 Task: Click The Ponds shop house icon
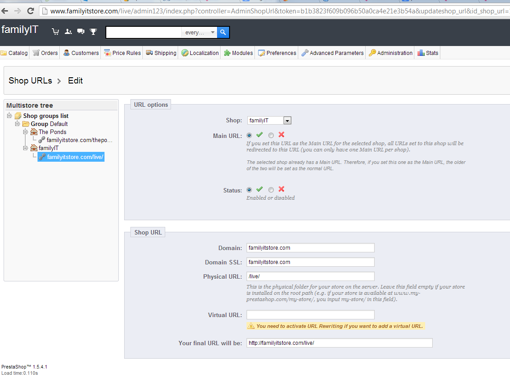34,132
